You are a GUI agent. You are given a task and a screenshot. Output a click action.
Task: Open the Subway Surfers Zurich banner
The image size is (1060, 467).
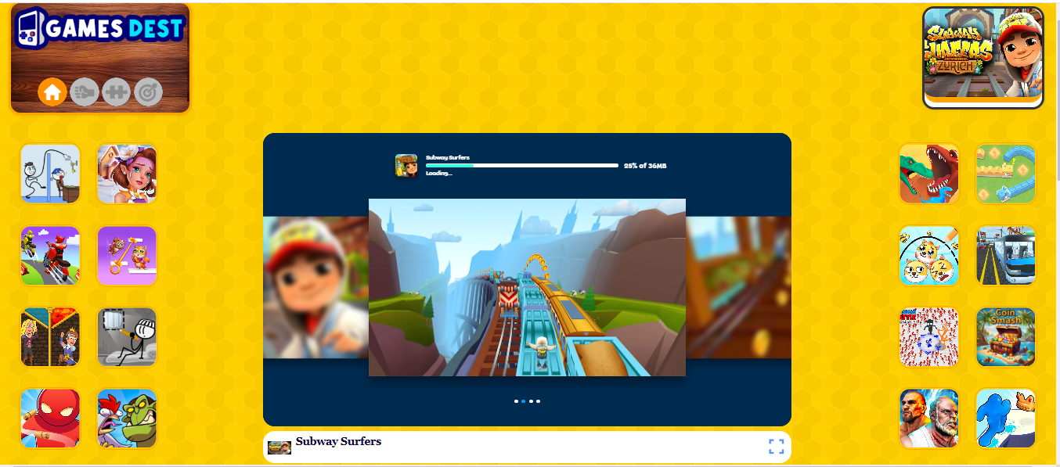(982, 53)
